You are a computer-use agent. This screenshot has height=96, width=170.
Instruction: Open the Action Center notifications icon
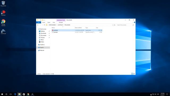point(167,94)
